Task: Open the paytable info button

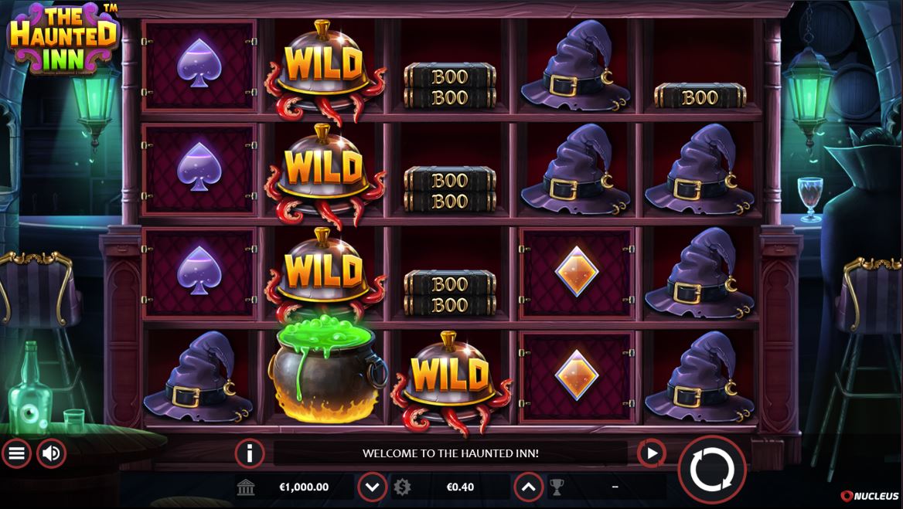Action: pyautogui.click(x=250, y=454)
